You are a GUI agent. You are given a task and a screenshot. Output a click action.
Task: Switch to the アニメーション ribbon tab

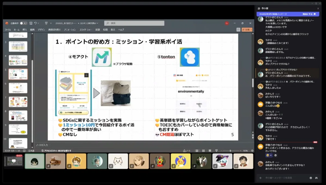click(x=70, y=29)
